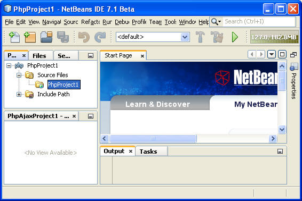This screenshot has height=201, width=302.
Task: Click the Redo arrow icon
Action: (100, 37)
